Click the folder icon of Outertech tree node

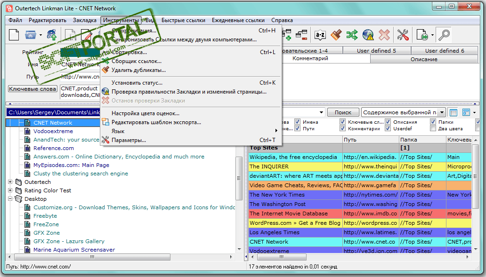[18, 182]
